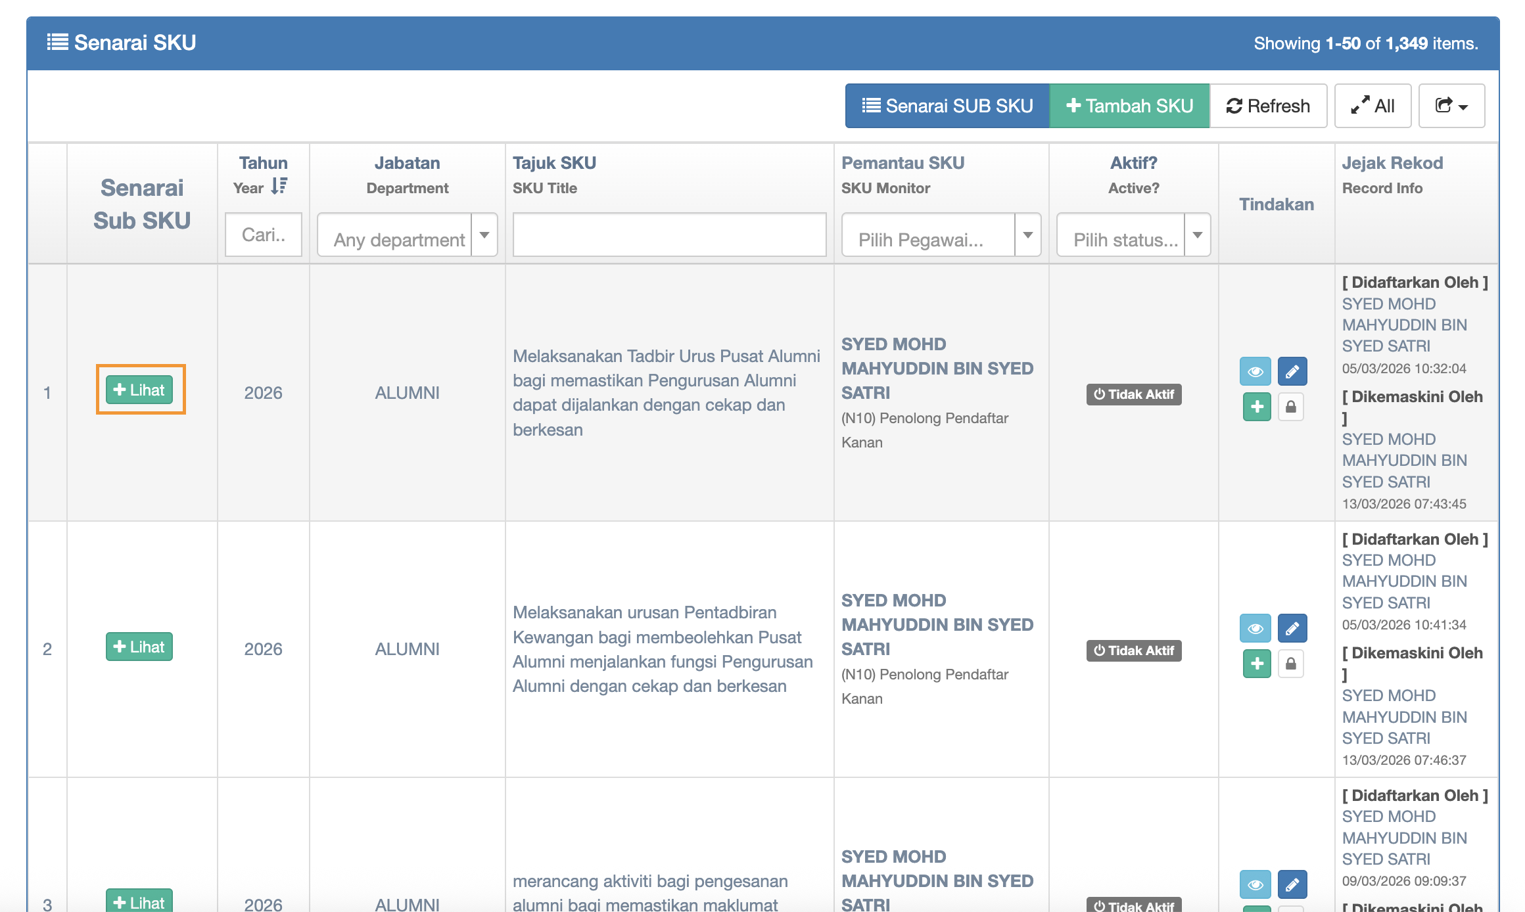Screen dimensions: 1525x912
Task: Click green plus icon in row 2 actions
Action: pos(1256,664)
